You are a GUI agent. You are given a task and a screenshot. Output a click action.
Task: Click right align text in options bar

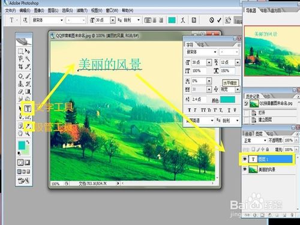point(161,20)
